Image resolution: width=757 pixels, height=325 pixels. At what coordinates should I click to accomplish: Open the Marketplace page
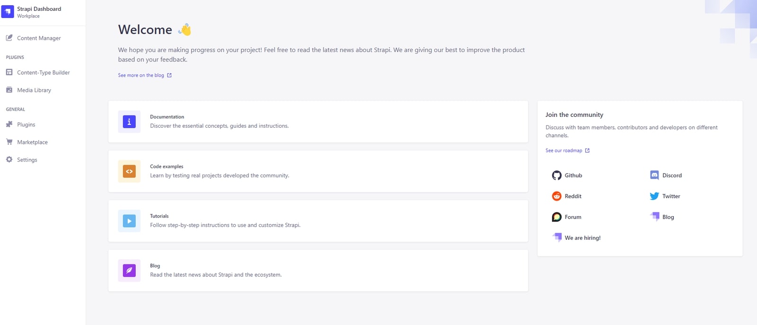pos(32,142)
